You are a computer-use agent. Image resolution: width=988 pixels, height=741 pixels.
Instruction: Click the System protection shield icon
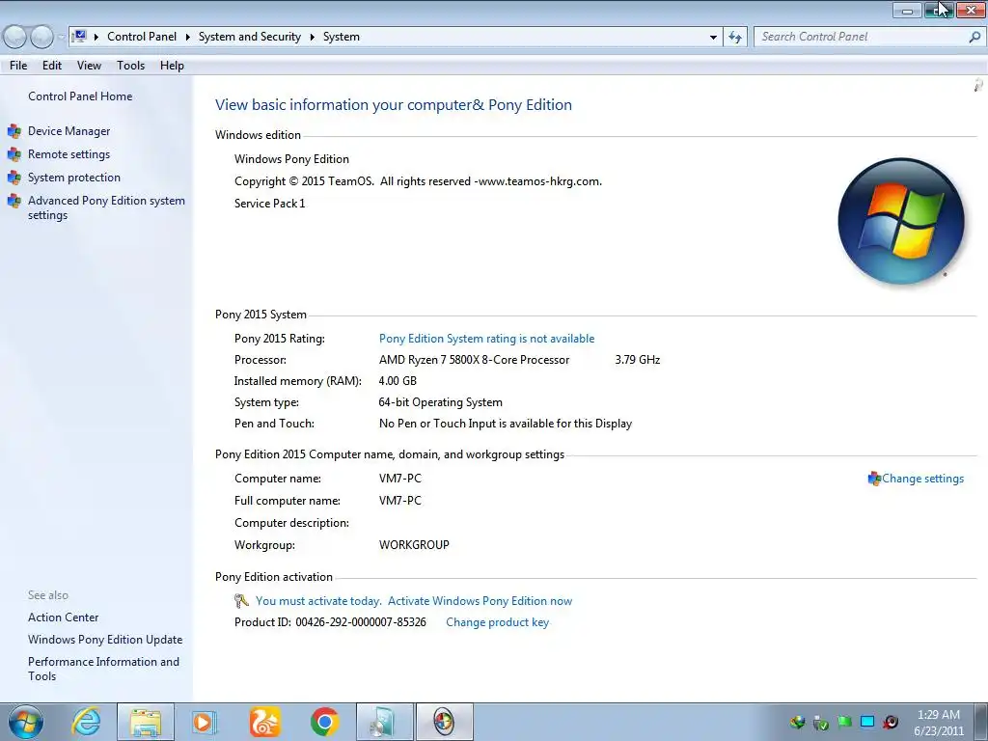click(x=14, y=178)
